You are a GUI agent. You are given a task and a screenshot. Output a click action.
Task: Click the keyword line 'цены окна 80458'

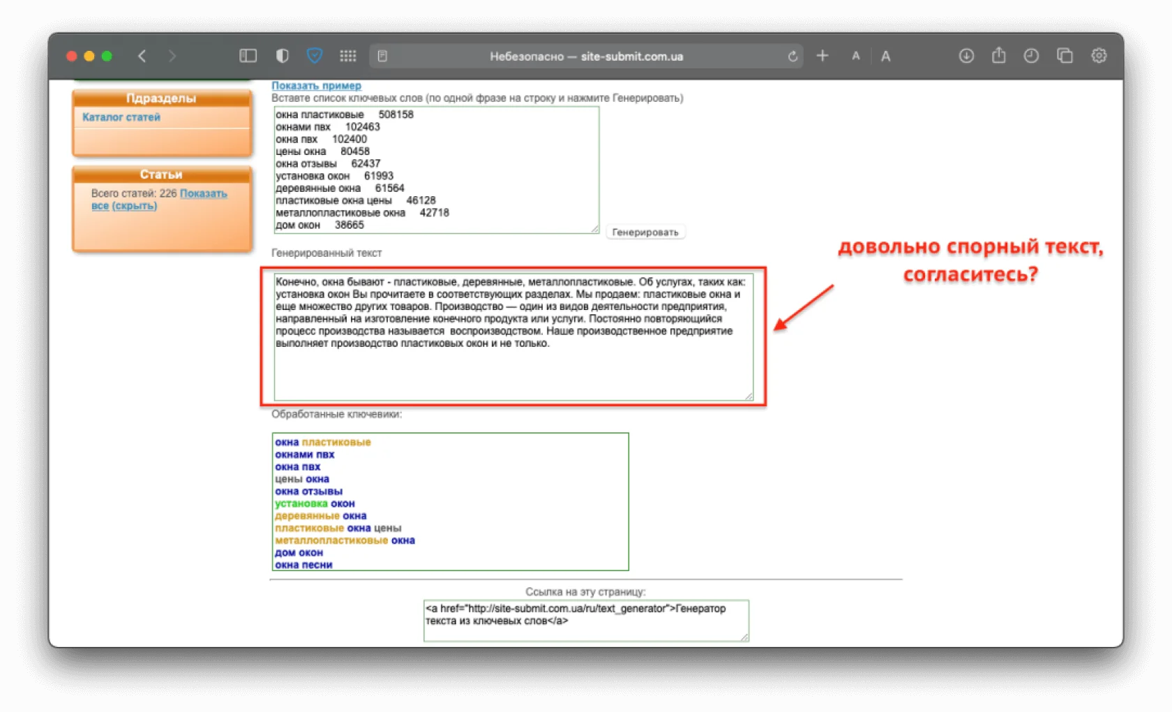pyautogui.click(x=322, y=151)
